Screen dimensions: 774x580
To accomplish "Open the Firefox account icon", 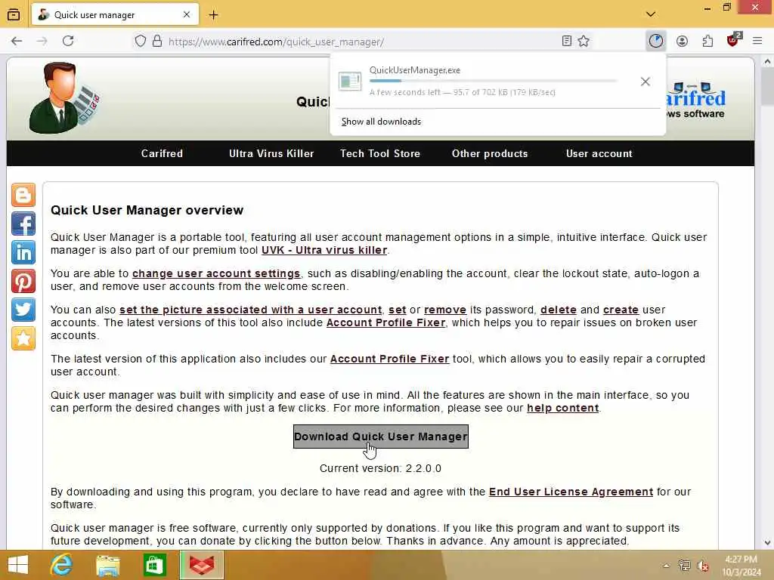I will coord(682,42).
